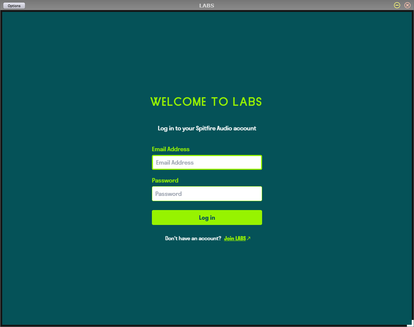Minimize the LABS window with yellow circle icon
This screenshot has width=414, height=327.
(x=397, y=5)
